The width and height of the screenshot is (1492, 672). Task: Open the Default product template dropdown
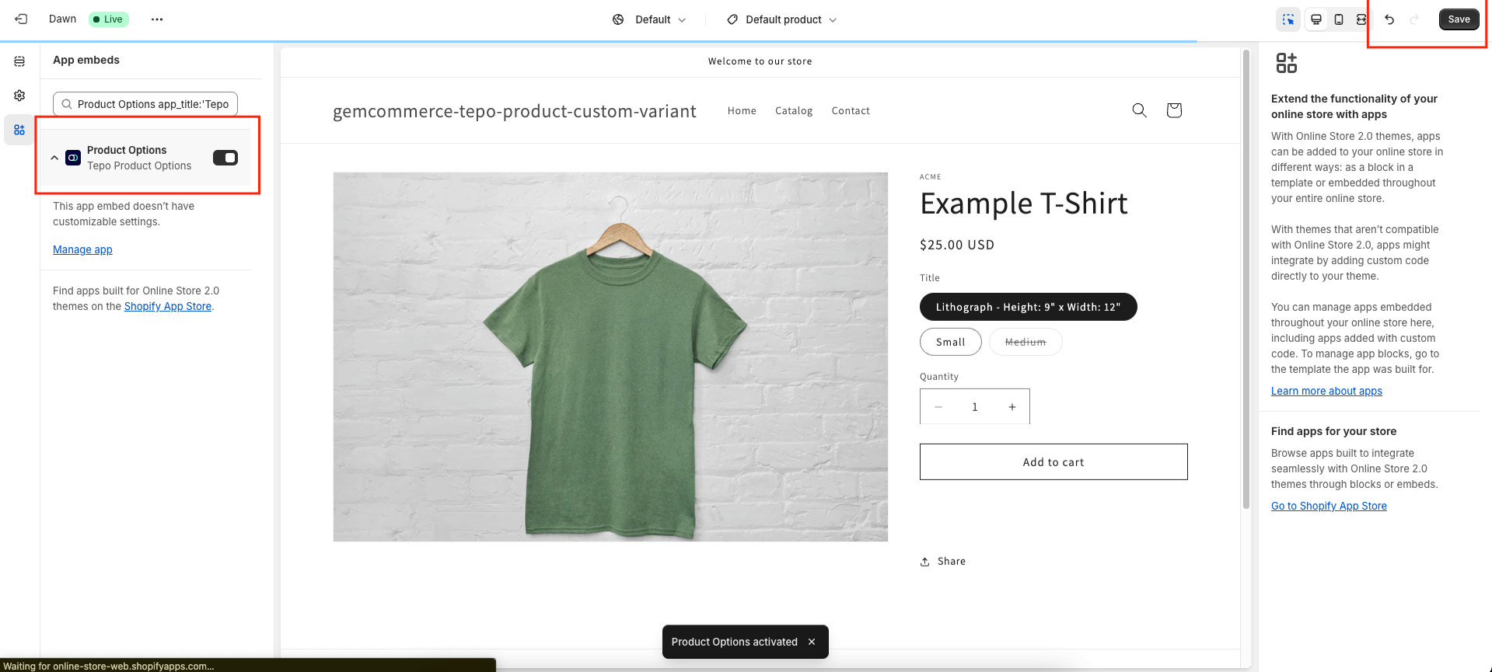tap(782, 19)
